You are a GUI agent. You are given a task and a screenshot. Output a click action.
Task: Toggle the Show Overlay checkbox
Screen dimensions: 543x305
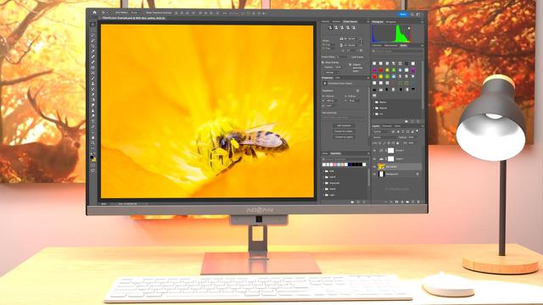point(322,62)
